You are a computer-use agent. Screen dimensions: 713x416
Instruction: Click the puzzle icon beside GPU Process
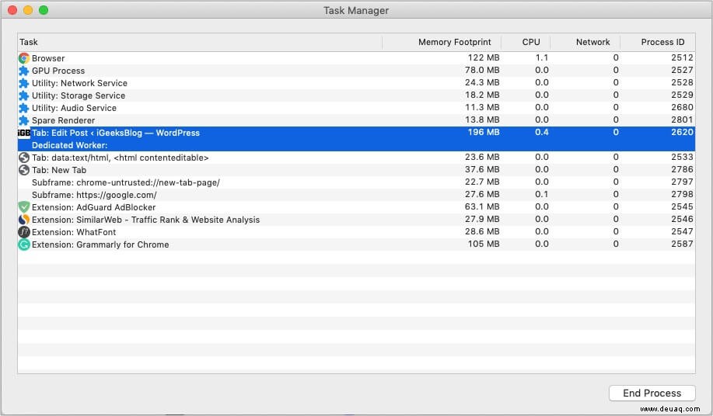pyautogui.click(x=24, y=71)
